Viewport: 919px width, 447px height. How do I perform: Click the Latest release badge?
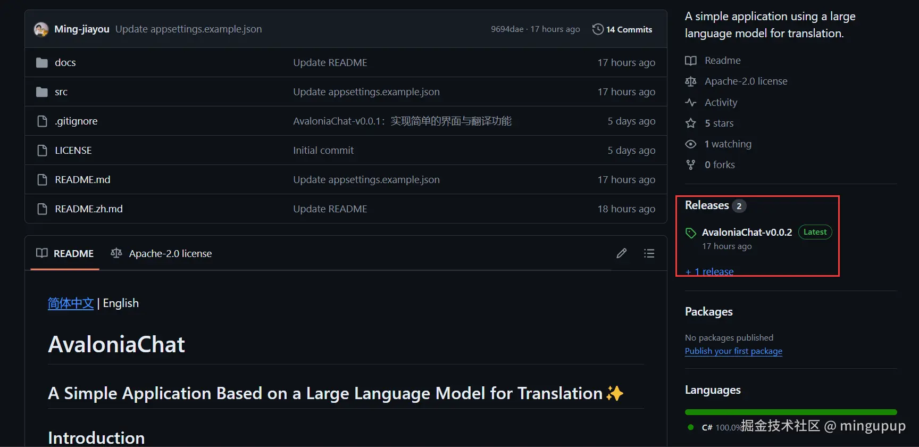(x=815, y=233)
